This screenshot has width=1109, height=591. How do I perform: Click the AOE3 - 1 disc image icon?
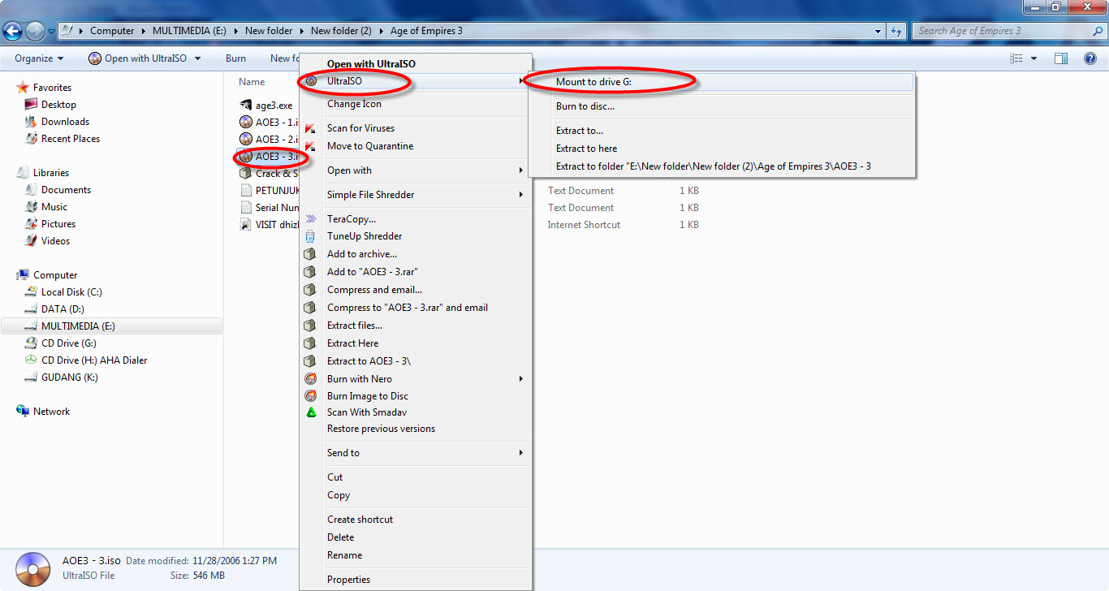[246, 122]
